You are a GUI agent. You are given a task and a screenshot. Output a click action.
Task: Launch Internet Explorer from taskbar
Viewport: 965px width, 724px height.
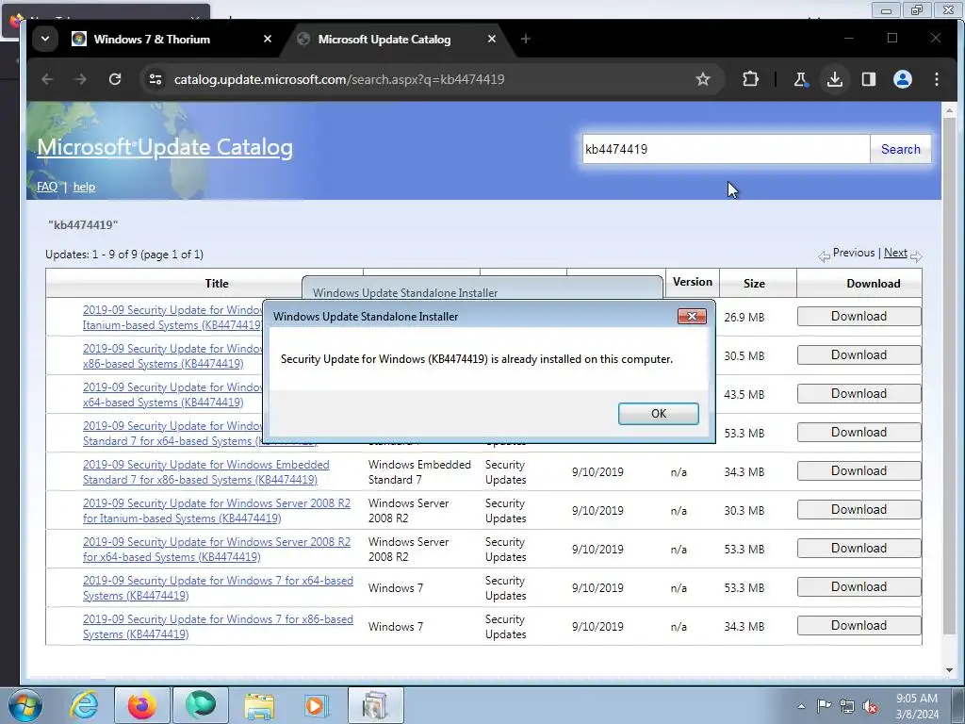click(84, 705)
